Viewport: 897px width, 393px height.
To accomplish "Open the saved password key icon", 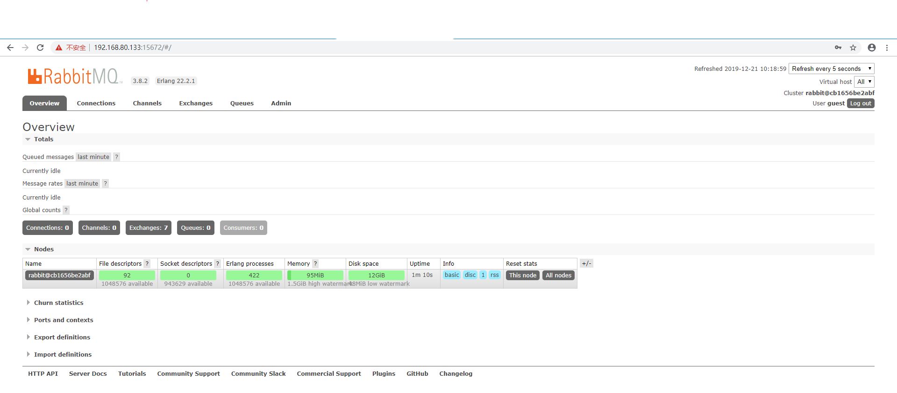I will [838, 48].
